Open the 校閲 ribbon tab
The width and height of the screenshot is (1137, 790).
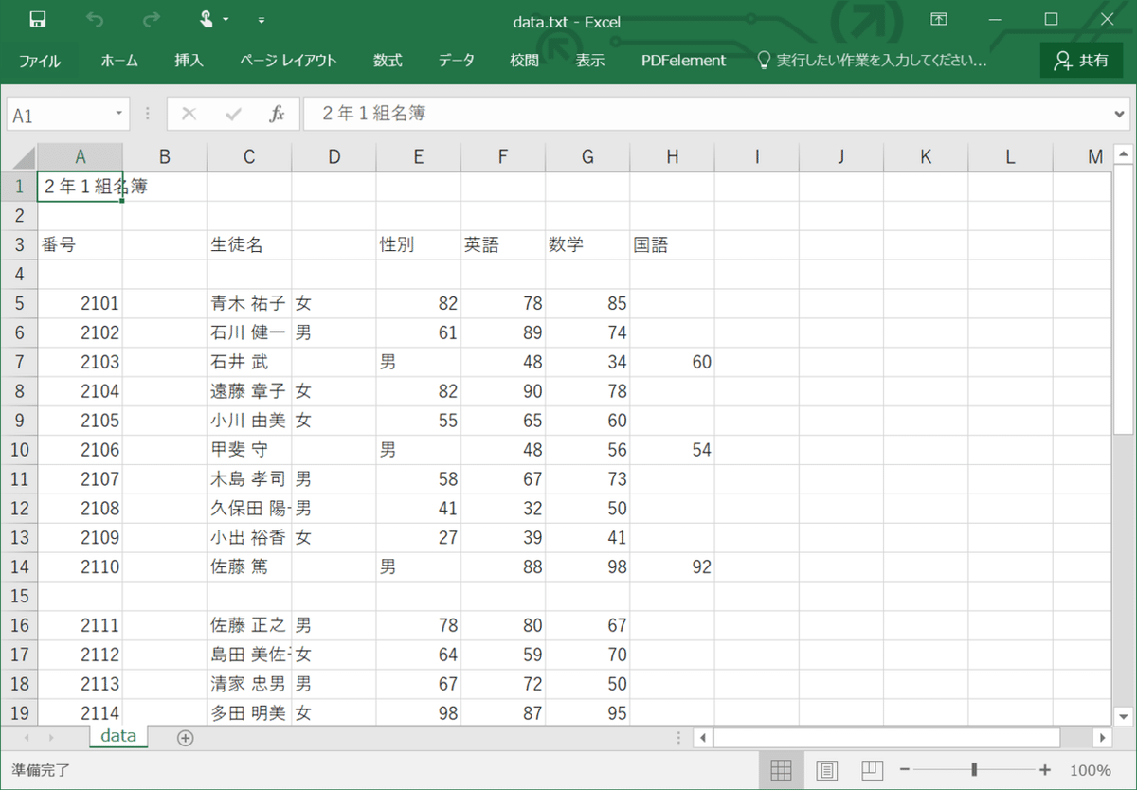point(524,61)
